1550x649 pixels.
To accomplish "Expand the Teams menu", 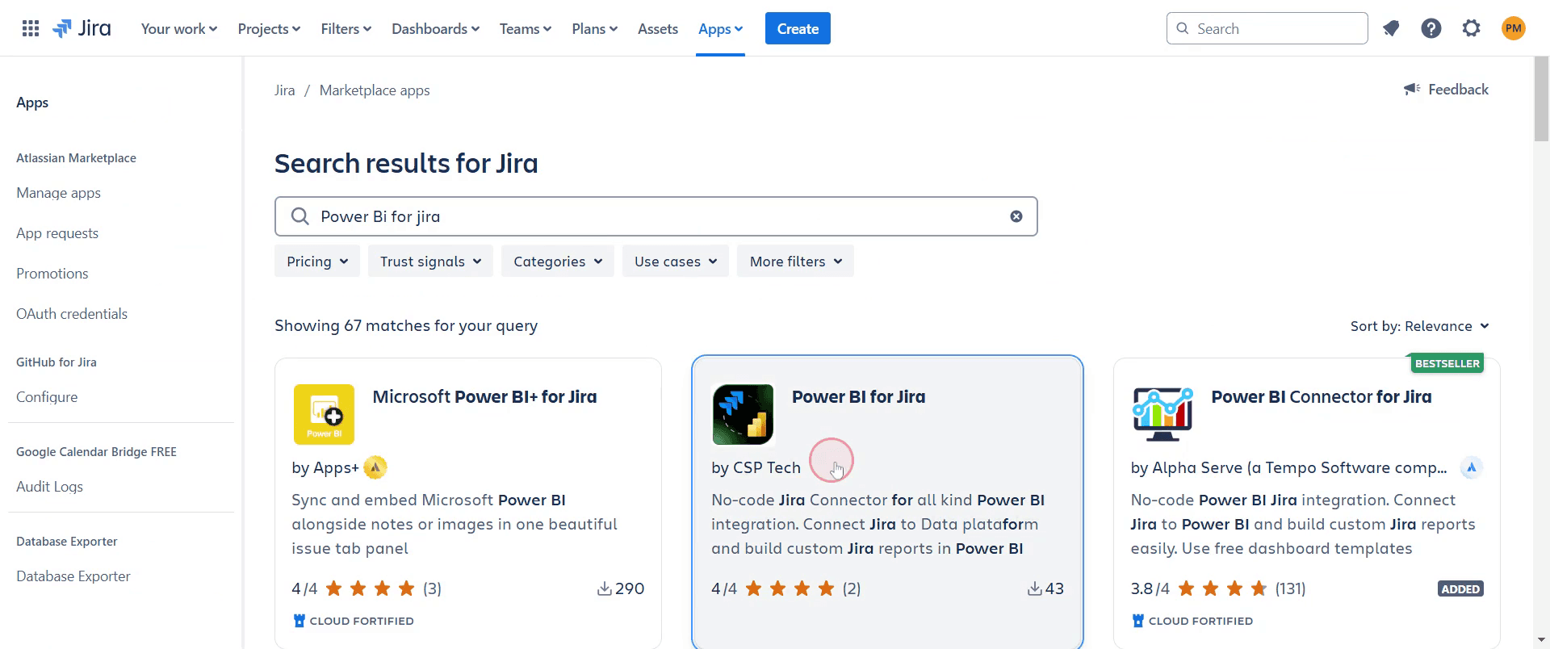I will point(526,29).
